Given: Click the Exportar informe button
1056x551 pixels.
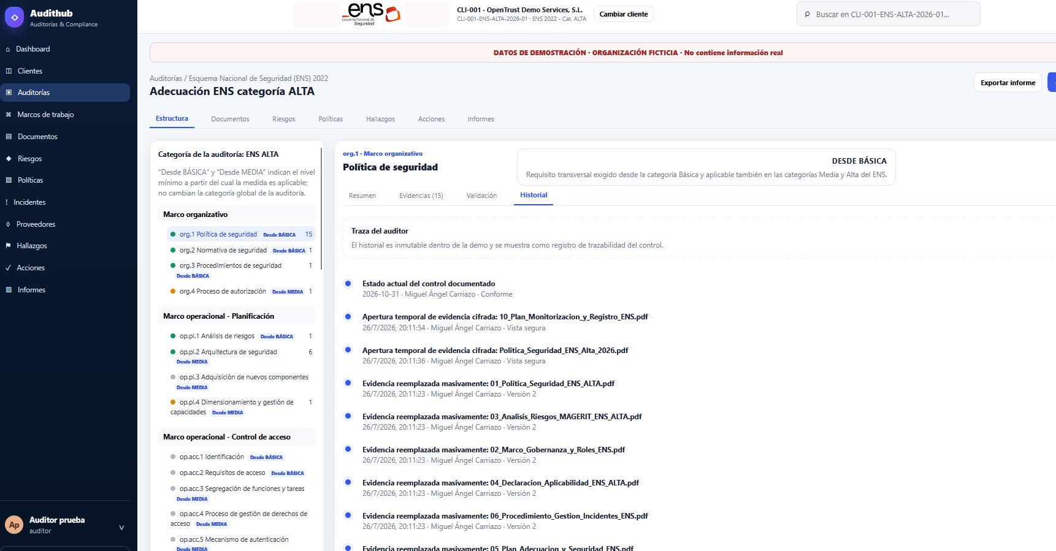Looking at the screenshot, I should click(x=1008, y=83).
